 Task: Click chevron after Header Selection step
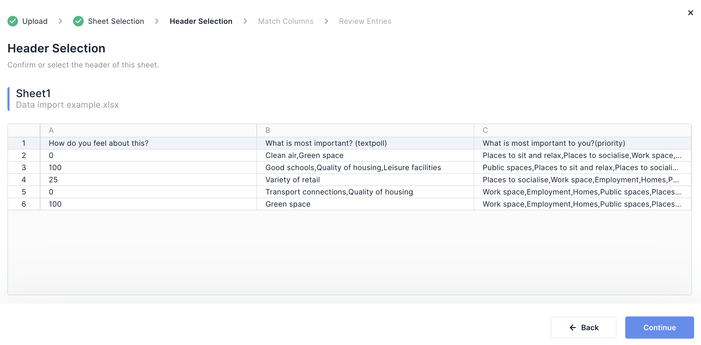point(245,21)
